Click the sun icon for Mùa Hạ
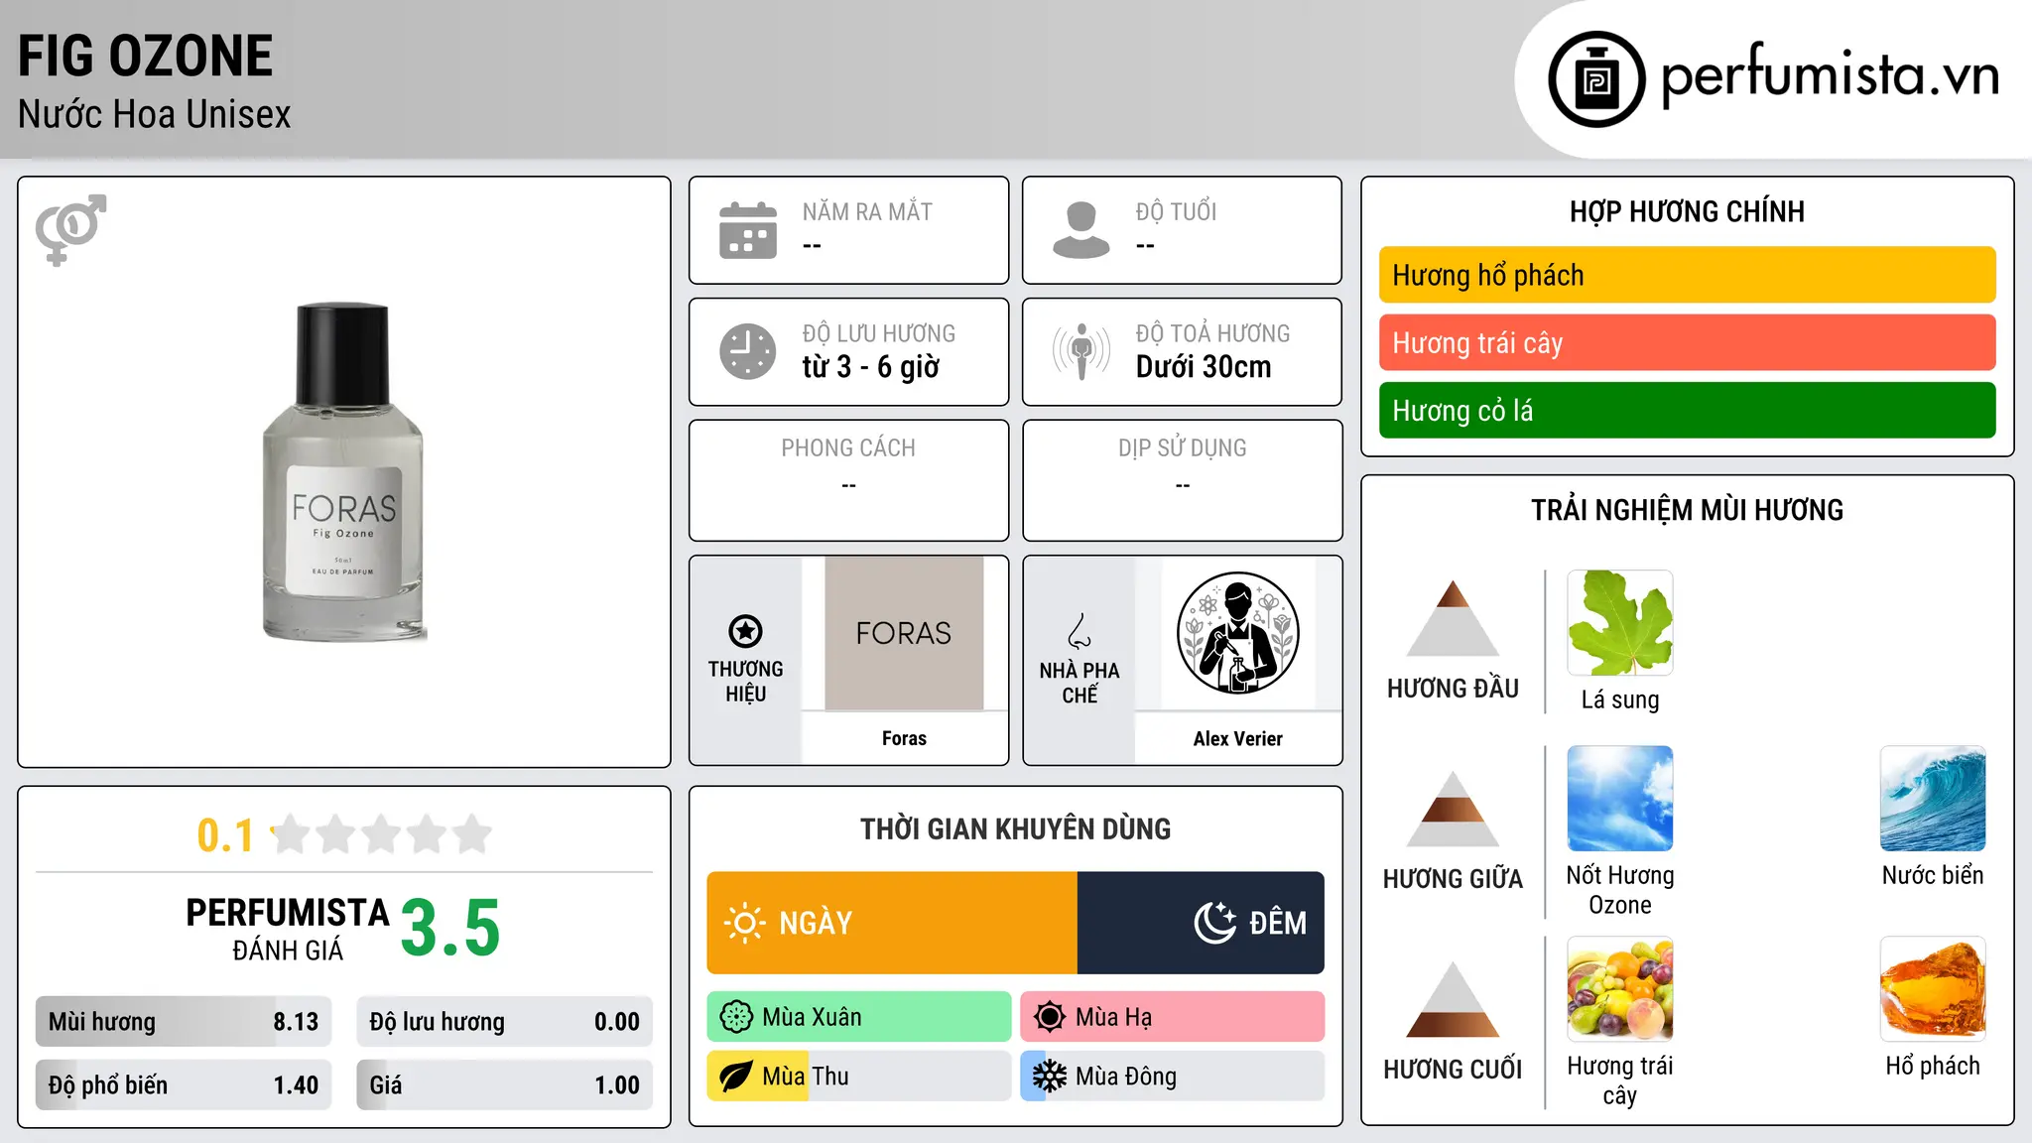Viewport: 2032px width, 1143px height. tap(1050, 1017)
